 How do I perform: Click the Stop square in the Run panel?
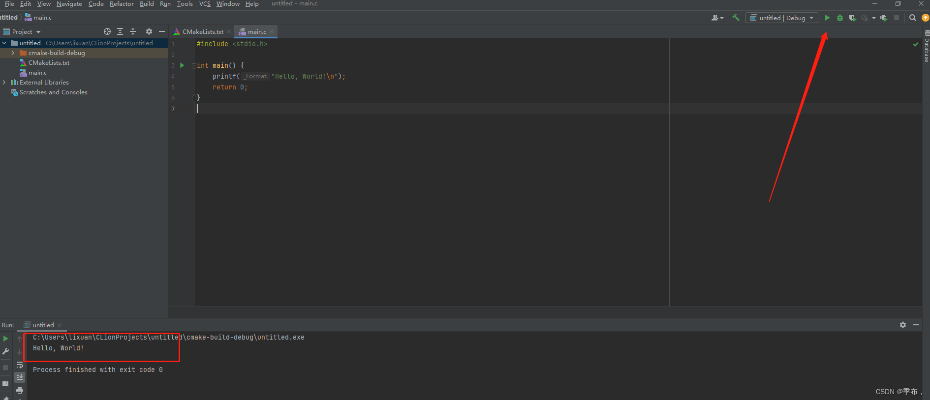tap(5, 368)
